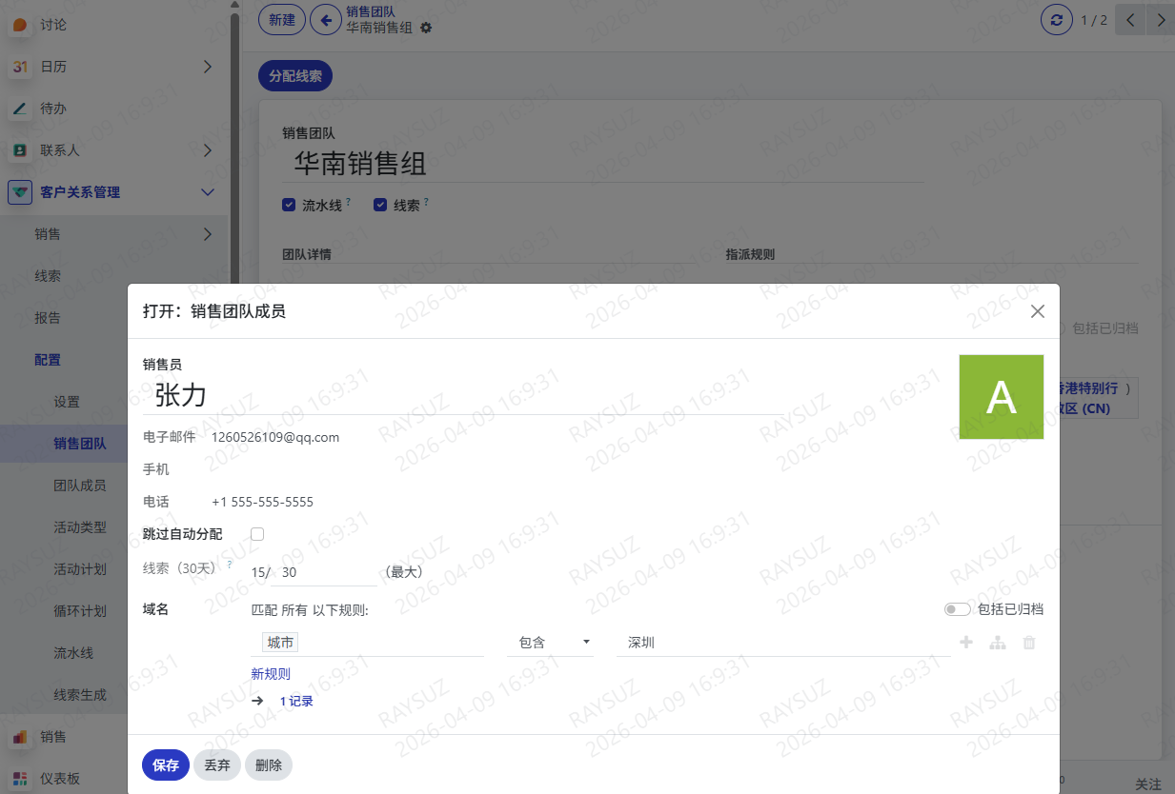Click the 关注 button at bottom right
1175x794 pixels.
tap(1148, 784)
